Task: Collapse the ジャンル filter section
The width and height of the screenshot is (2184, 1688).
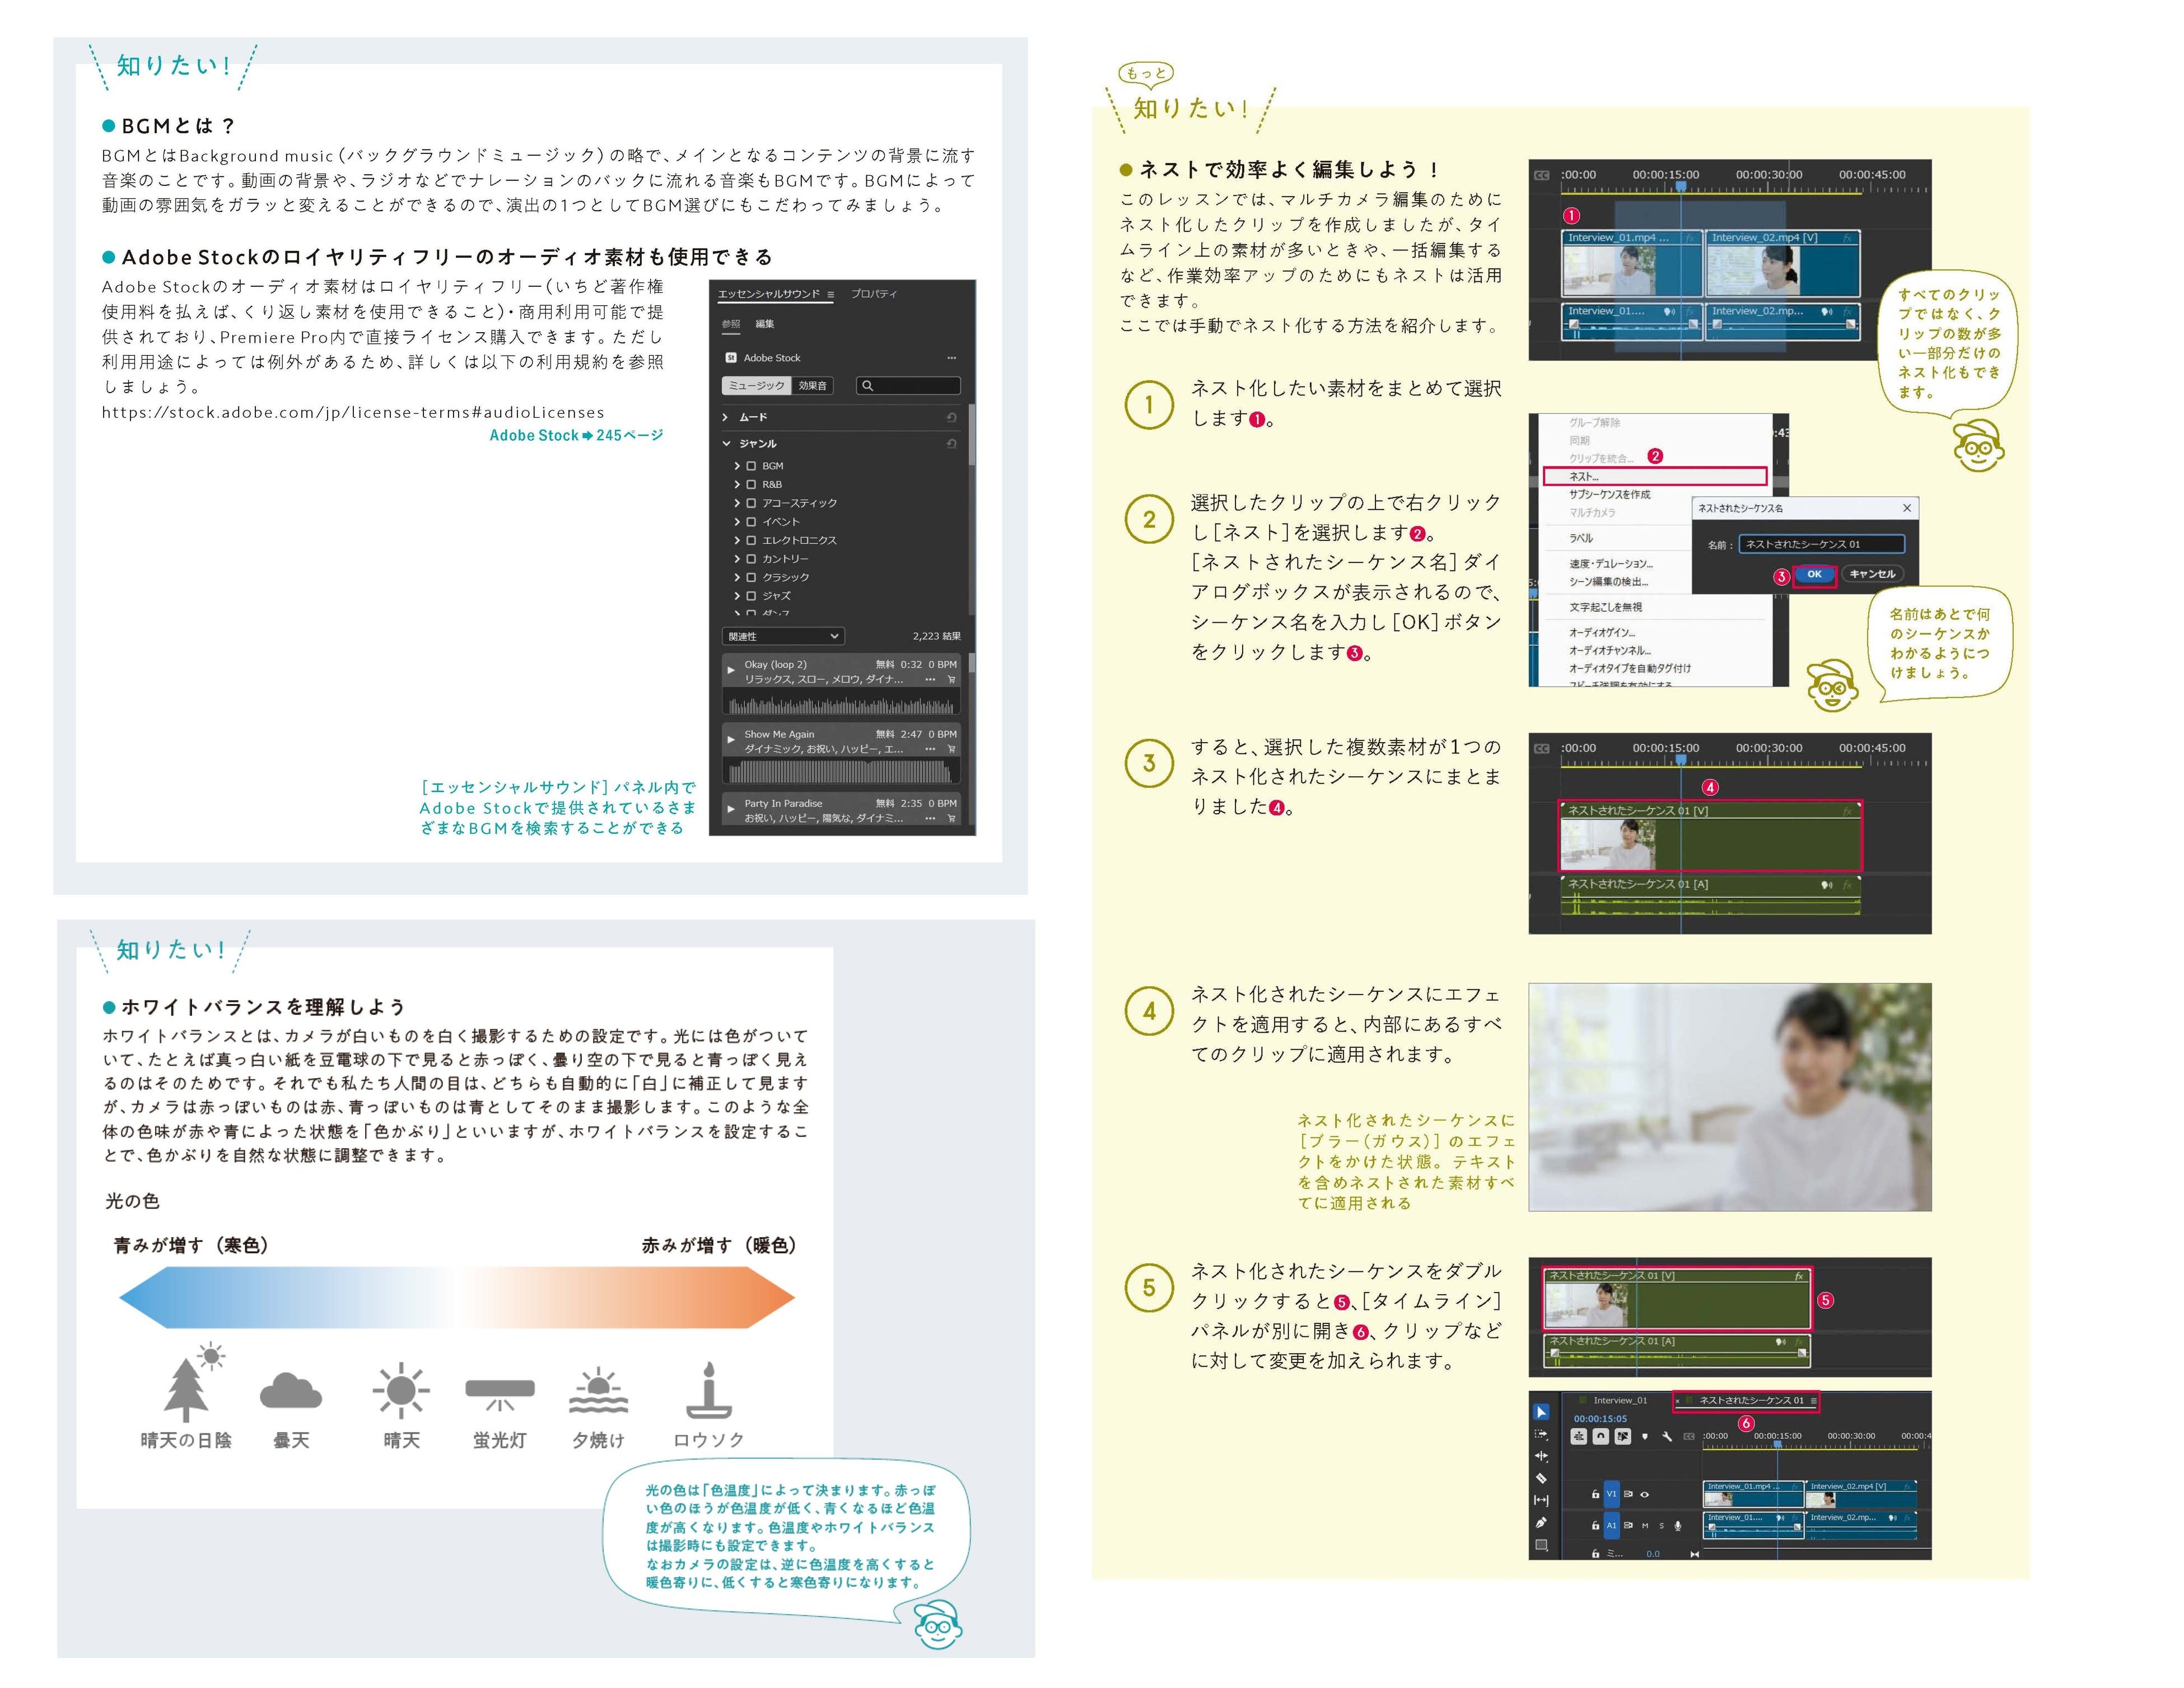Action: click(x=727, y=443)
